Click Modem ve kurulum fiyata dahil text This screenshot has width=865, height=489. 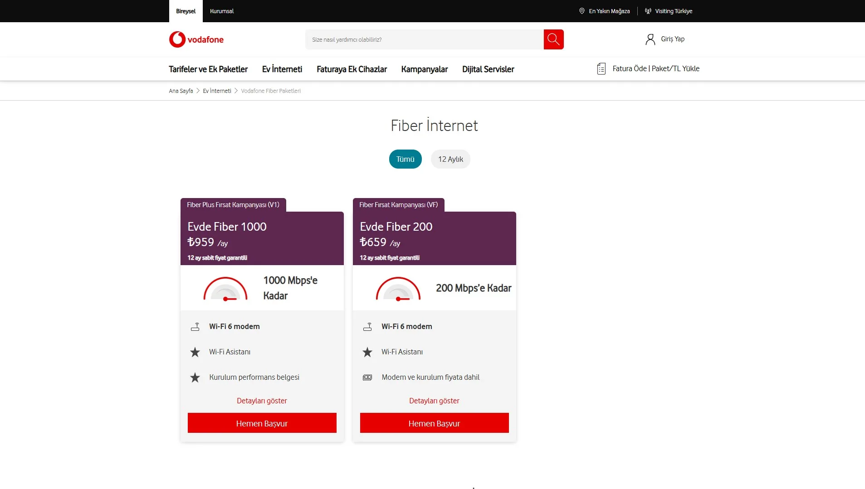point(430,377)
